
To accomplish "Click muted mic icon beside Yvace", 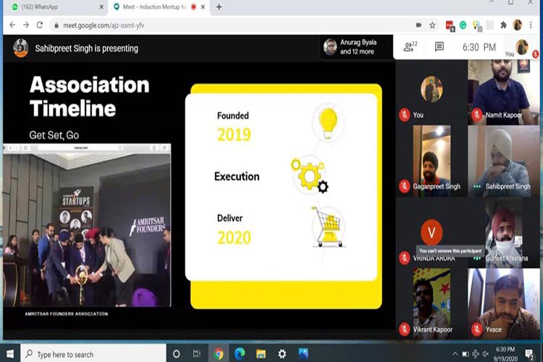I will tap(477, 329).
